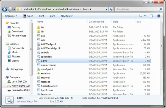The height and width of the screenshot is (108, 166).
Task: Click Open in the toolbar
Action: tap(28, 16)
